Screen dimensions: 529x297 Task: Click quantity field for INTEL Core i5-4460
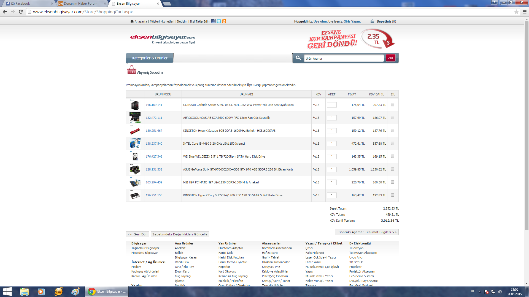point(332,144)
